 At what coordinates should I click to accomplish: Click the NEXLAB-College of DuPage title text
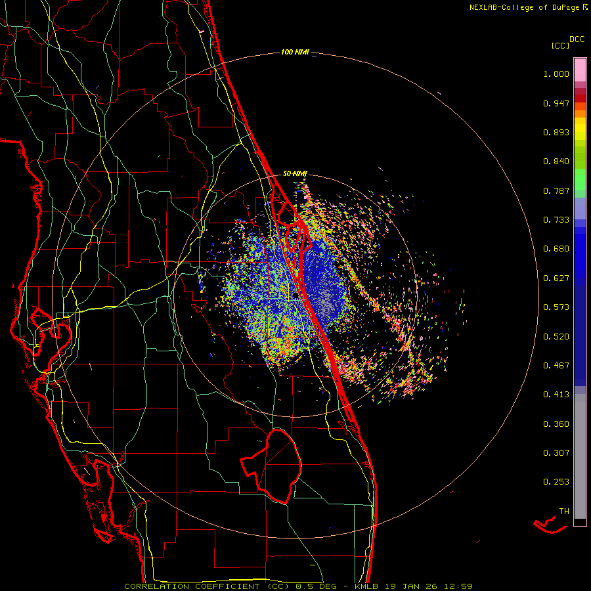point(525,7)
